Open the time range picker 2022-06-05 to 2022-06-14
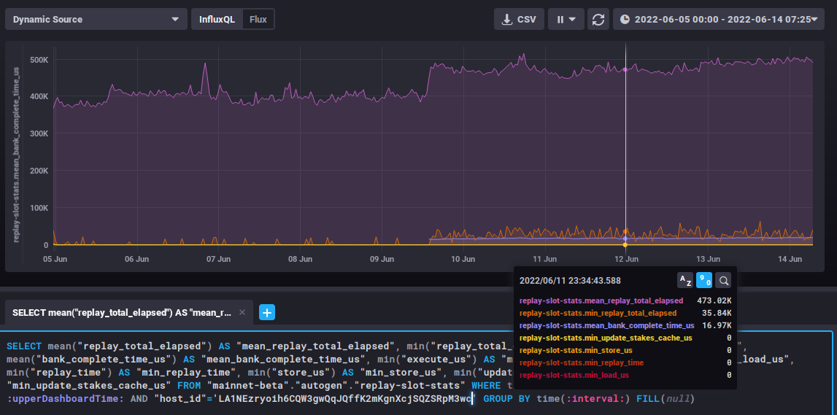This screenshot has height=415, width=837. tap(719, 19)
